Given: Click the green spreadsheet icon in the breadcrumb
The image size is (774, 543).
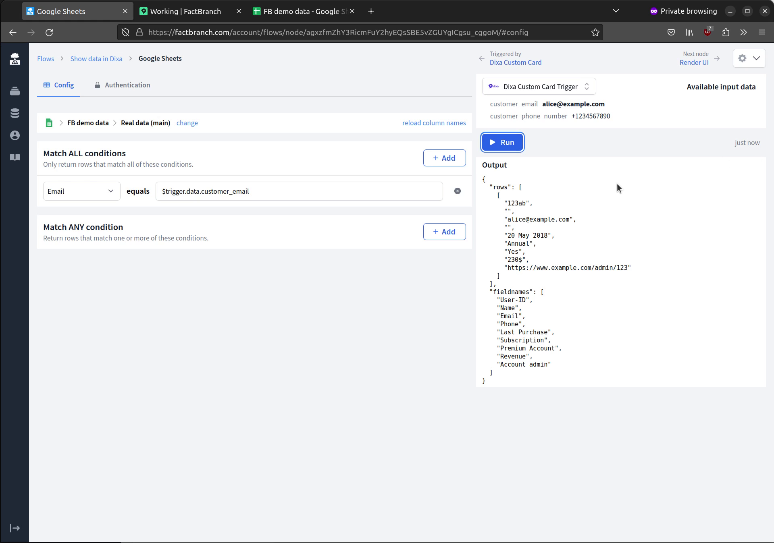Looking at the screenshot, I should click(x=49, y=123).
